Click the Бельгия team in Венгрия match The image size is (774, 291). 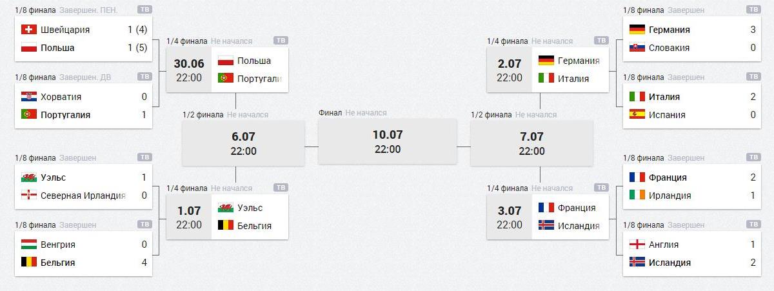[57, 263]
